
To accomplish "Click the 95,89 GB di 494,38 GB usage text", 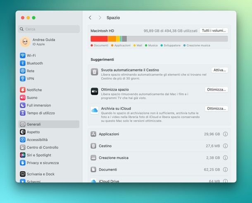I will [x=171, y=31].
